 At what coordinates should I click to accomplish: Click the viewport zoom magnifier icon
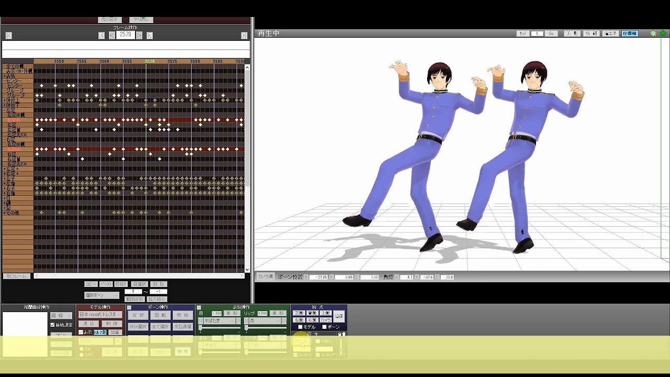coord(653,34)
